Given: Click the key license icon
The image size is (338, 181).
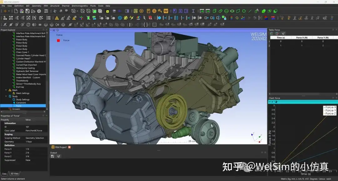Looking at the screenshot, I should [160, 11].
